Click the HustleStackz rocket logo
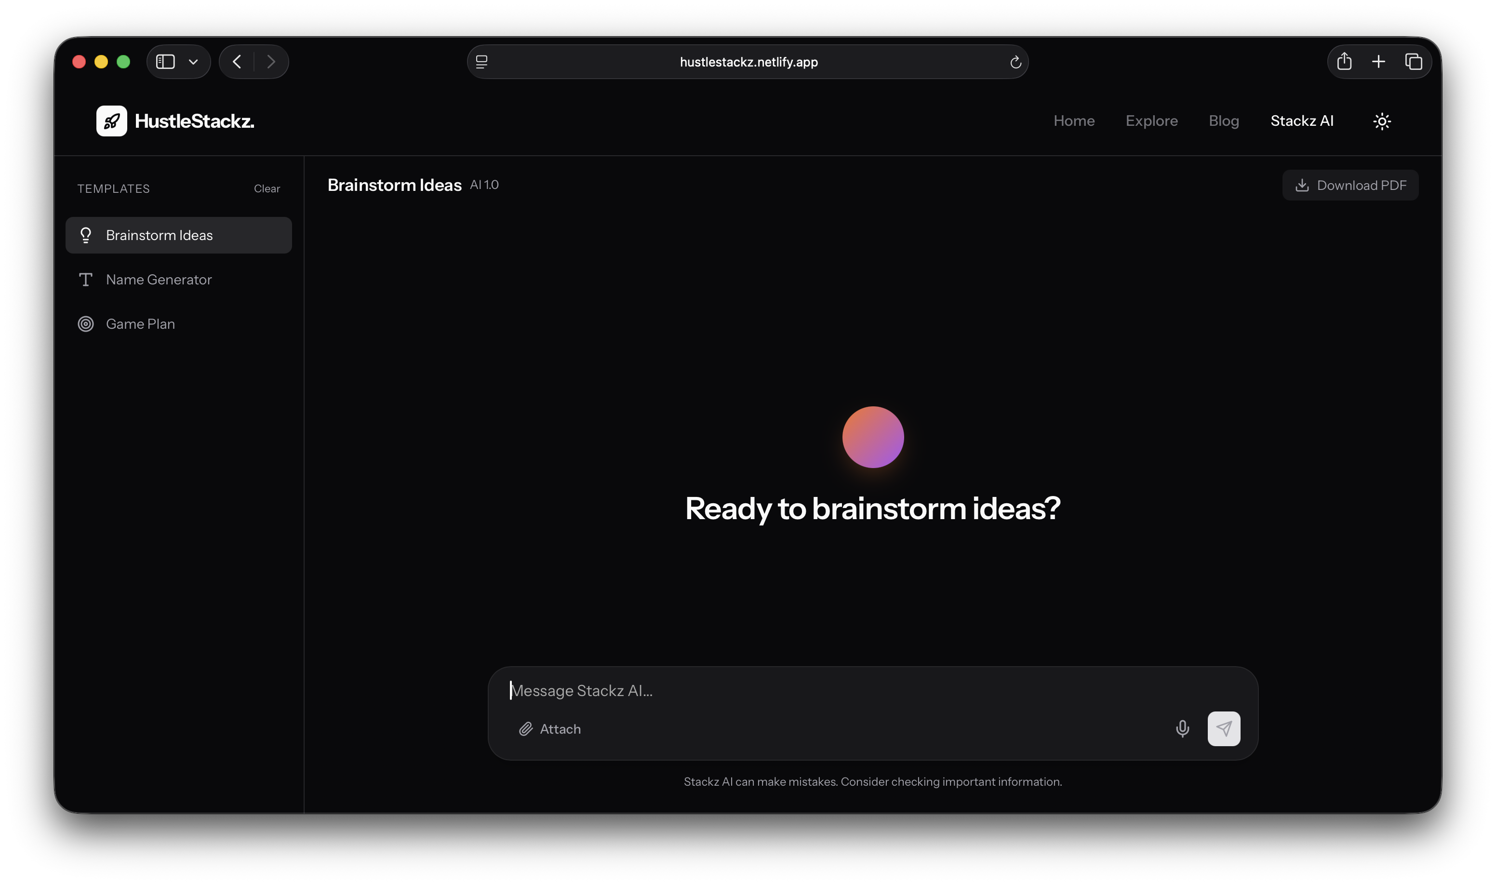1496x885 pixels. (111, 121)
